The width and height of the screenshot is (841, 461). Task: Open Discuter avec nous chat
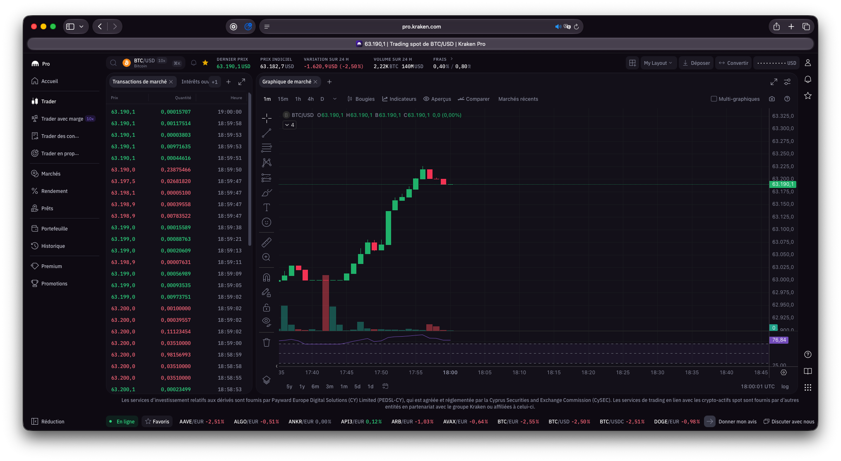pos(789,421)
